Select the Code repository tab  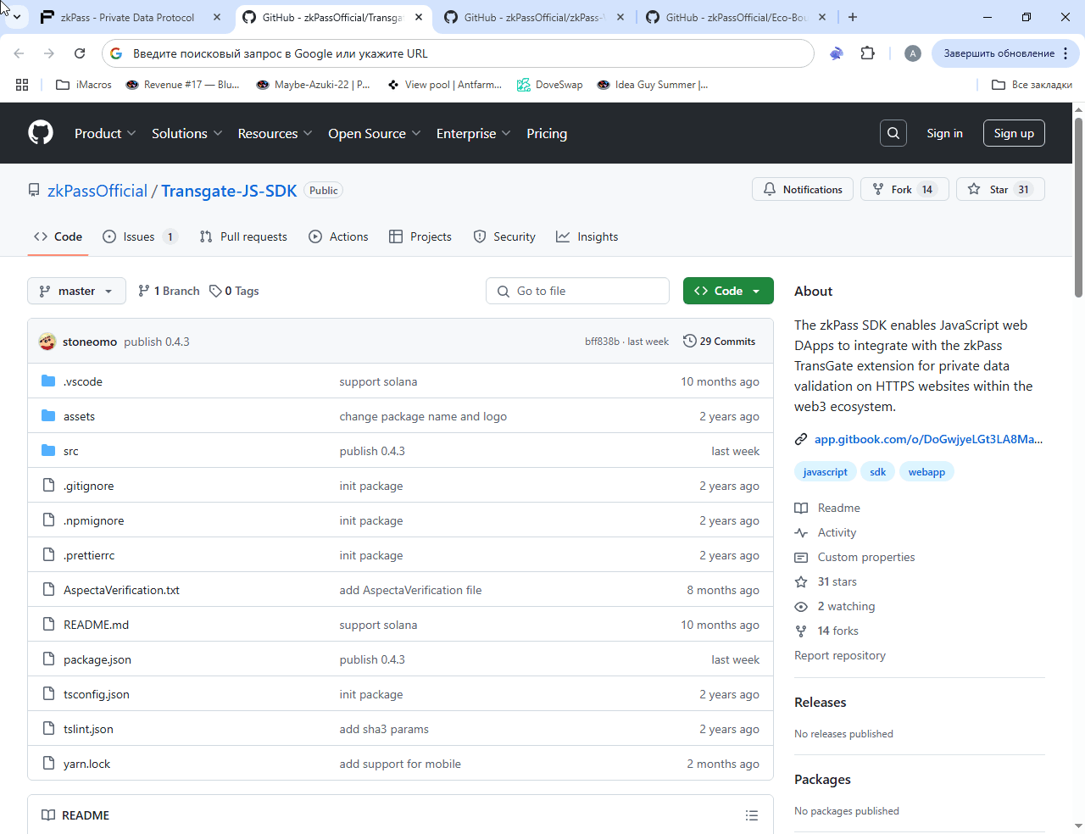pyautogui.click(x=58, y=236)
